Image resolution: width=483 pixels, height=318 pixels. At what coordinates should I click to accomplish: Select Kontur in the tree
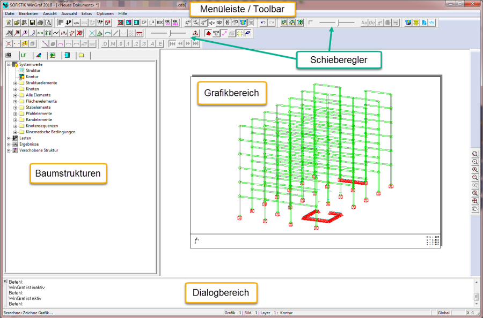click(32, 77)
